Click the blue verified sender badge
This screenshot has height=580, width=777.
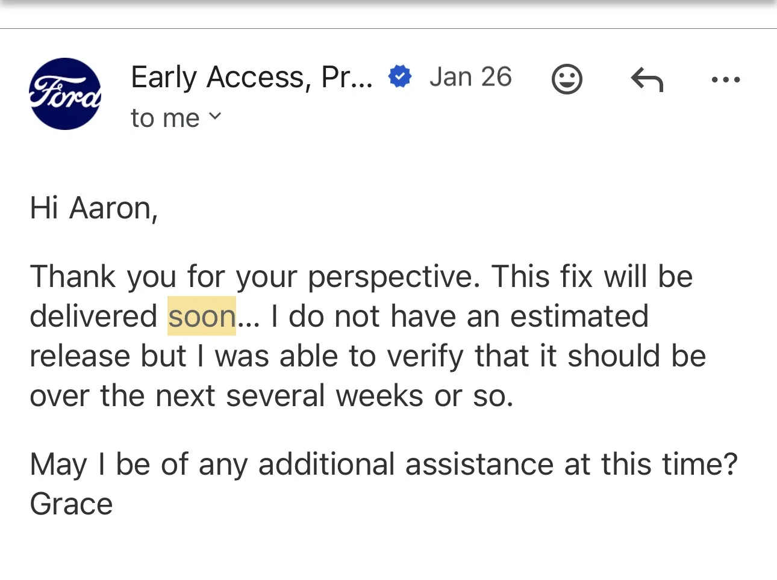pyautogui.click(x=400, y=77)
